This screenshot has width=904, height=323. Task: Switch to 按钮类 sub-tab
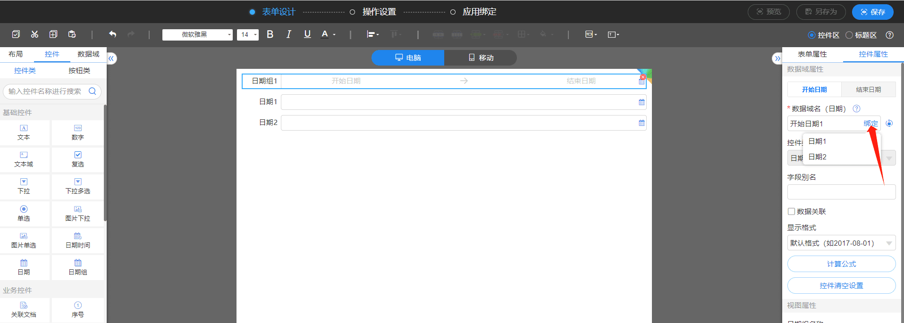[x=79, y=71]
